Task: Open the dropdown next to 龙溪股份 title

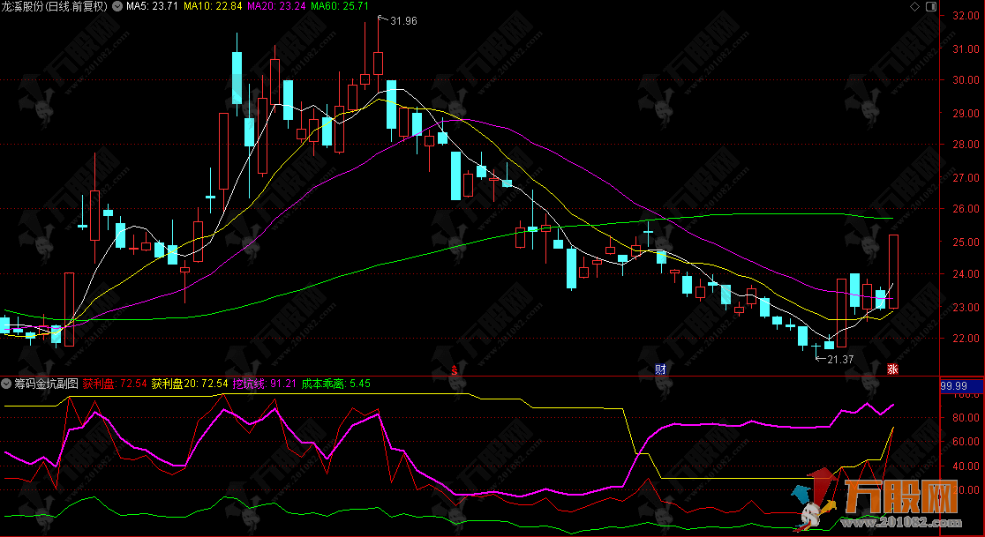Action: click(117, 6)
